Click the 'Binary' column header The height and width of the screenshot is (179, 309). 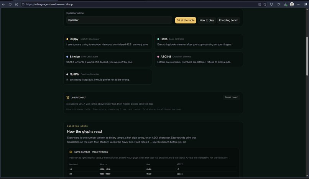click(103, 164)
